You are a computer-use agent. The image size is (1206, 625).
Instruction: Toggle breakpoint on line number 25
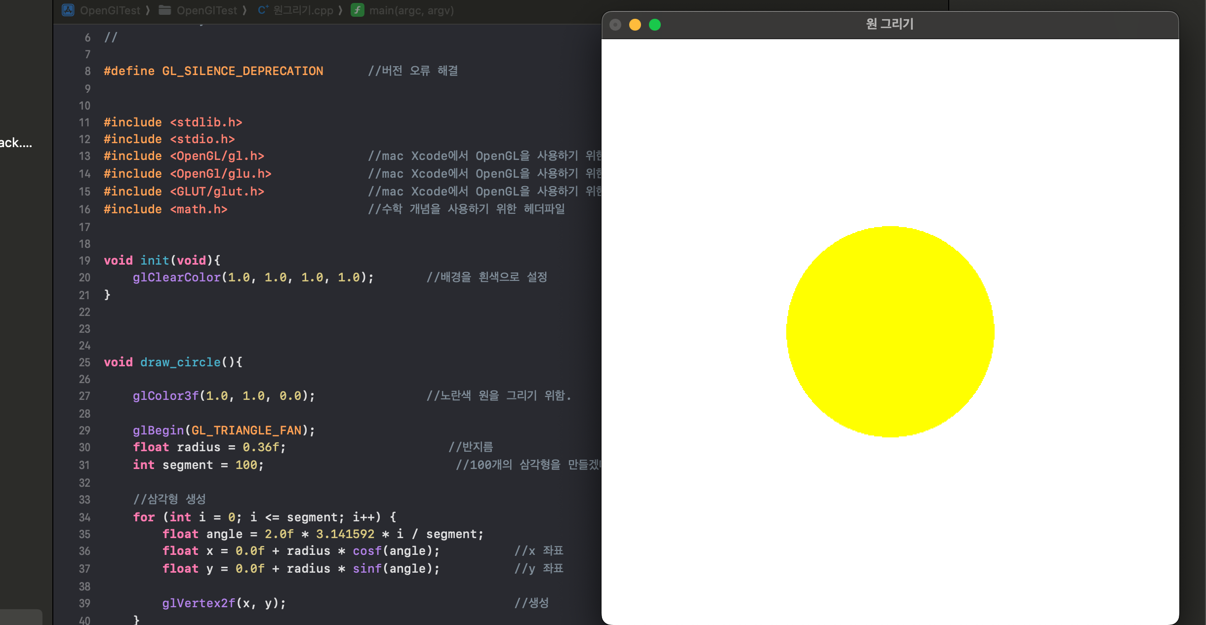tap(84, 362)
